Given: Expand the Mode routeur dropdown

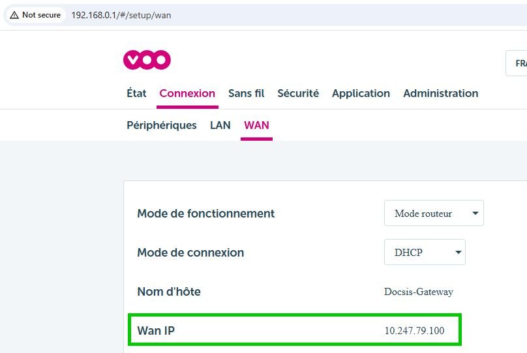Looking at the screenshot, I should click(x=434, y=213).
